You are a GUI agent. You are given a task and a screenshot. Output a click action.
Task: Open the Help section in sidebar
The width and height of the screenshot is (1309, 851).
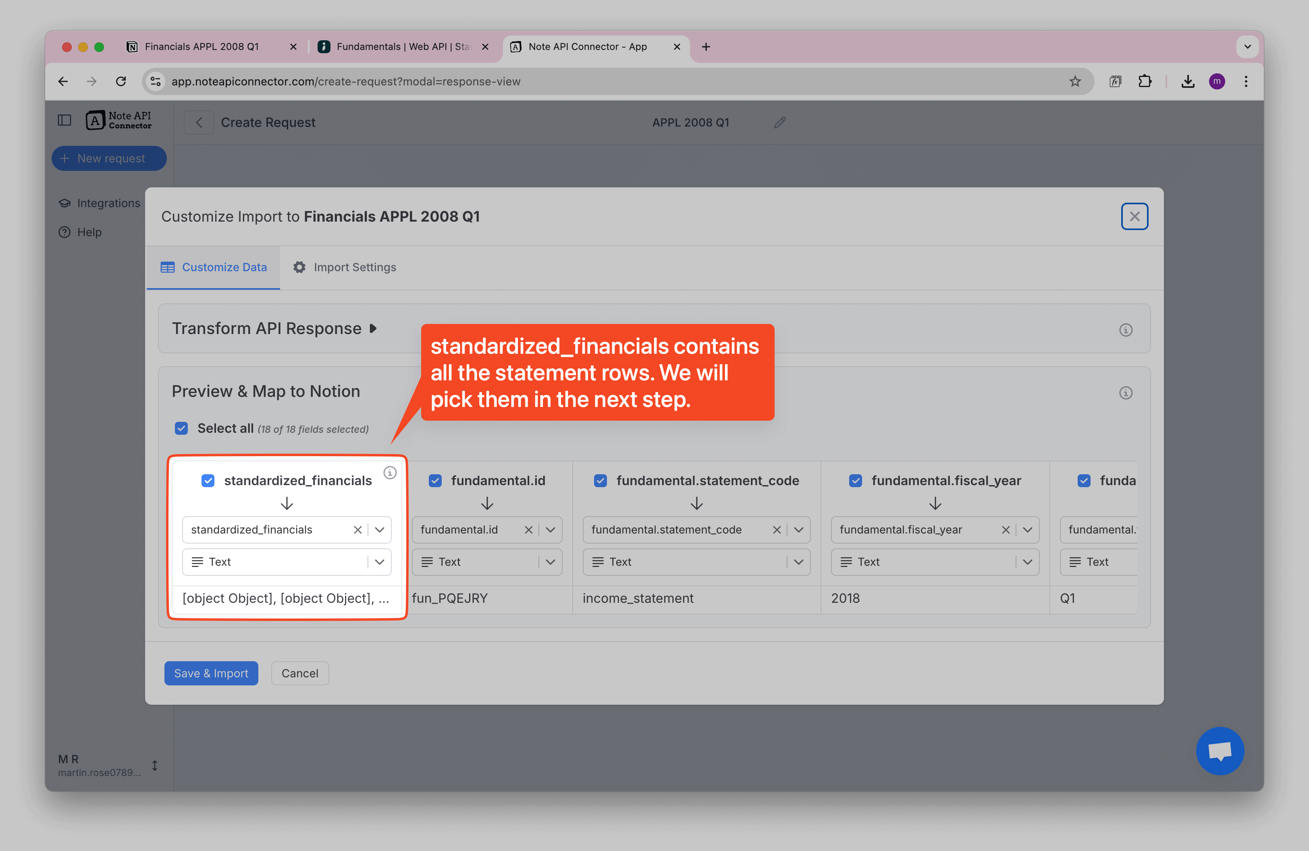tap(88, 232)
